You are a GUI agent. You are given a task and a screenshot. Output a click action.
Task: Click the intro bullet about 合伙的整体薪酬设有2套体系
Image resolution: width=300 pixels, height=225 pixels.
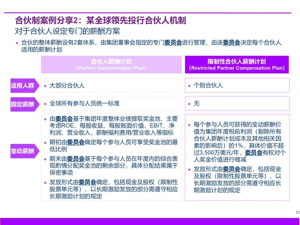pos(148,46)
